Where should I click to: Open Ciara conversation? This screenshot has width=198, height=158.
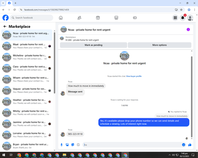coord(27,68)
